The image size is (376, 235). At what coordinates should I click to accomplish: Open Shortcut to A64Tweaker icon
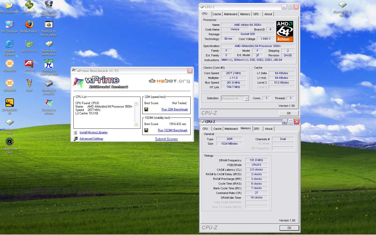[x=49, y=9]
